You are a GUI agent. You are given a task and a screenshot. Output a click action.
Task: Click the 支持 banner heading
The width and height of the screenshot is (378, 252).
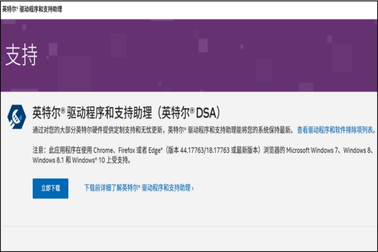pyautogui.click(x=21, y=55)
